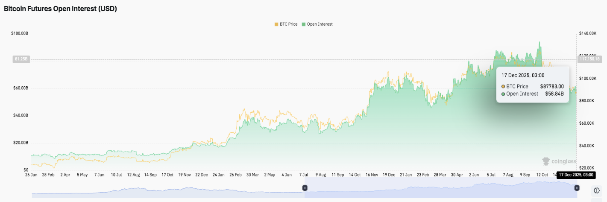Toggle the BTC Price legend series

[x=286, y=24]
